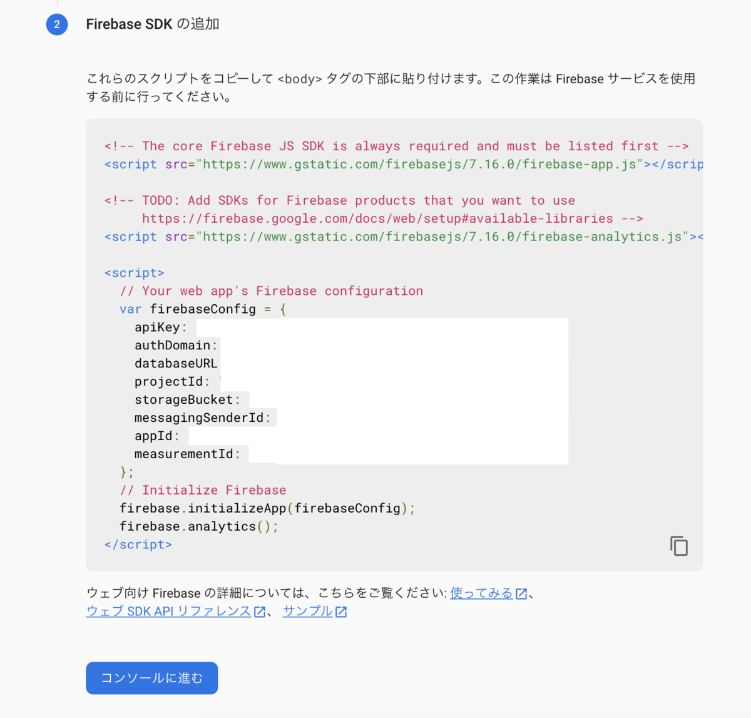751x718 pixels.
Task: Click the closing </script> tag line
Action: (138, 545)
